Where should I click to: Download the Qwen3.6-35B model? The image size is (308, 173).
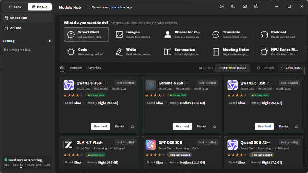[x=100, y=126]
